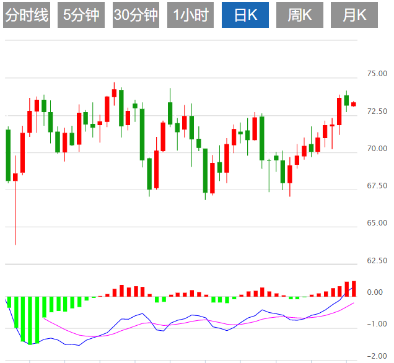This screenshot has width=394, height=363.
Task: Click the 67.50 price axis label
Action: pyautogui.click(x=377, y=186)
